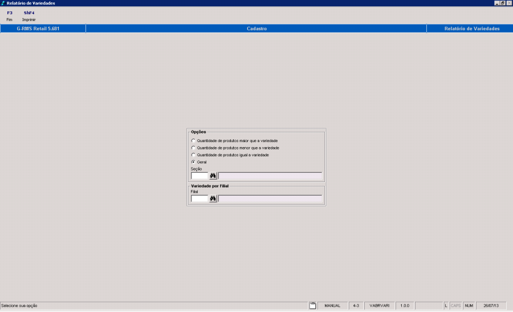Click the Filial code input field
Screen dimensions: 513x312
[199, 198]
